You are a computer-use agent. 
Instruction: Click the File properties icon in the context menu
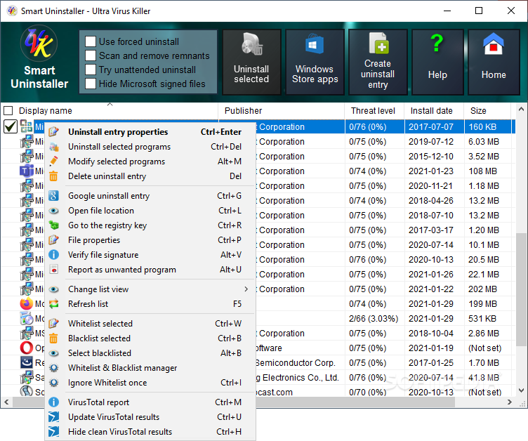click(x=54, y=240)
